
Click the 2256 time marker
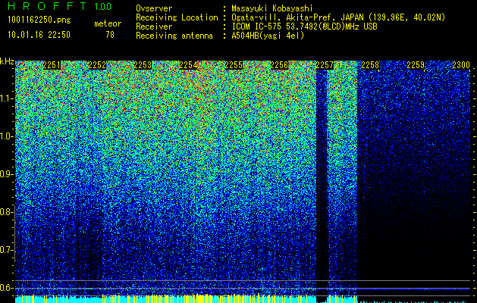point(279,65)
